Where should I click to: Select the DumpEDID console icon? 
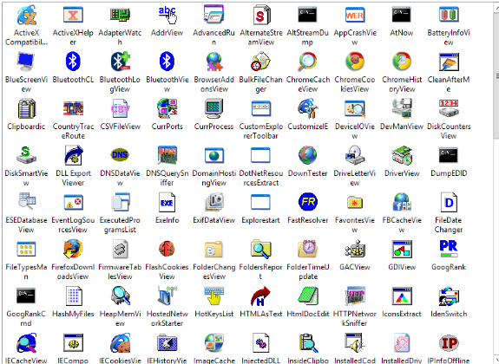pyautogui.click(x=449, y=155)
